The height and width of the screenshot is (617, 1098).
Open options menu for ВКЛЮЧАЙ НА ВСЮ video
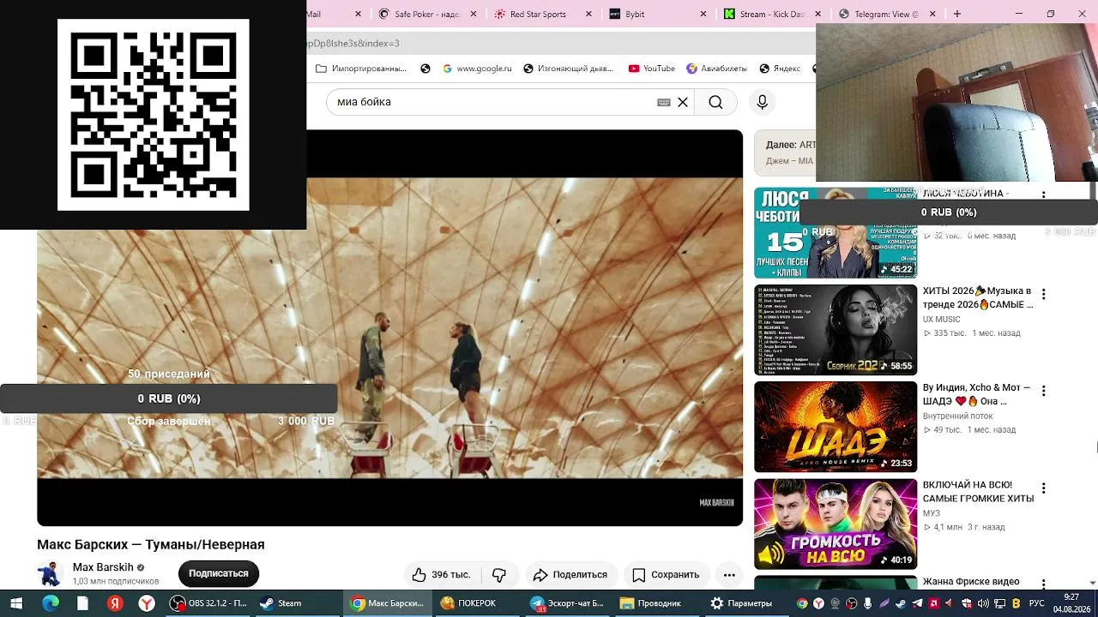tap(1044, 488)
